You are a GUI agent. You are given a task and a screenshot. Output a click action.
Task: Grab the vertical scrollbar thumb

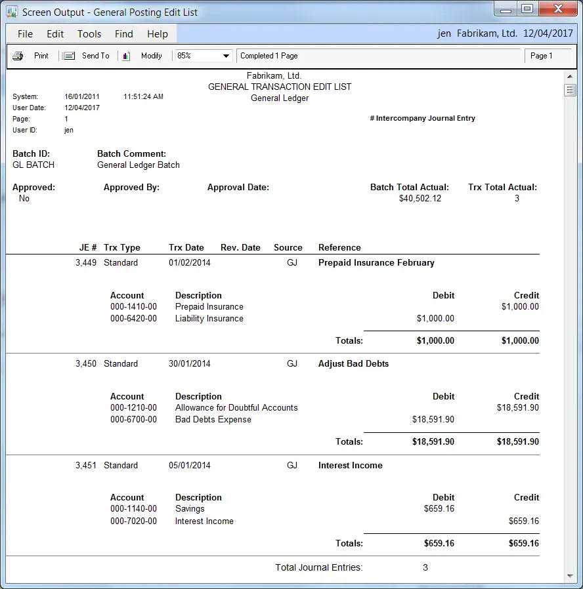tap(570, 91)
